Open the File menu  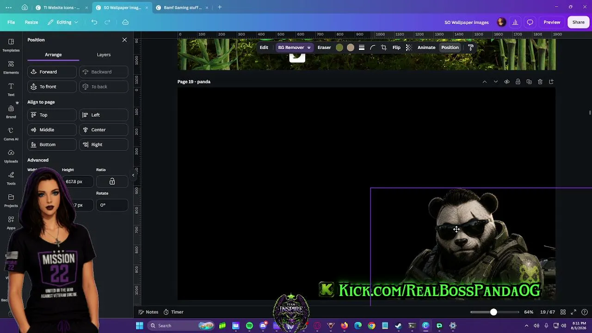tap(11, 22)
